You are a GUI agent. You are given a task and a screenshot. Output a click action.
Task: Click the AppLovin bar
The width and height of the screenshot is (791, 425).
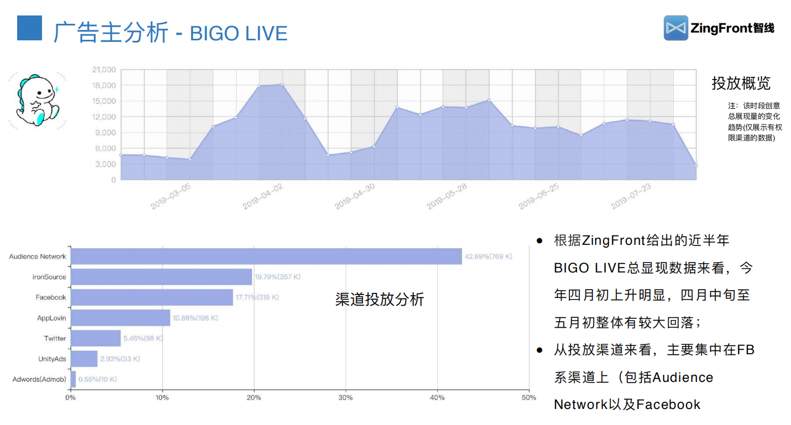pyautogui.click(x=121, y=318)
